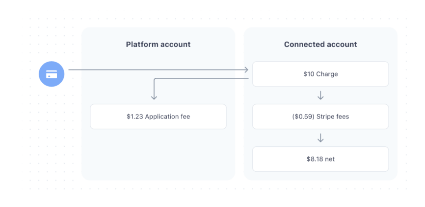
Task: Open the $10 Charge box
Action: tap(320, 74)
